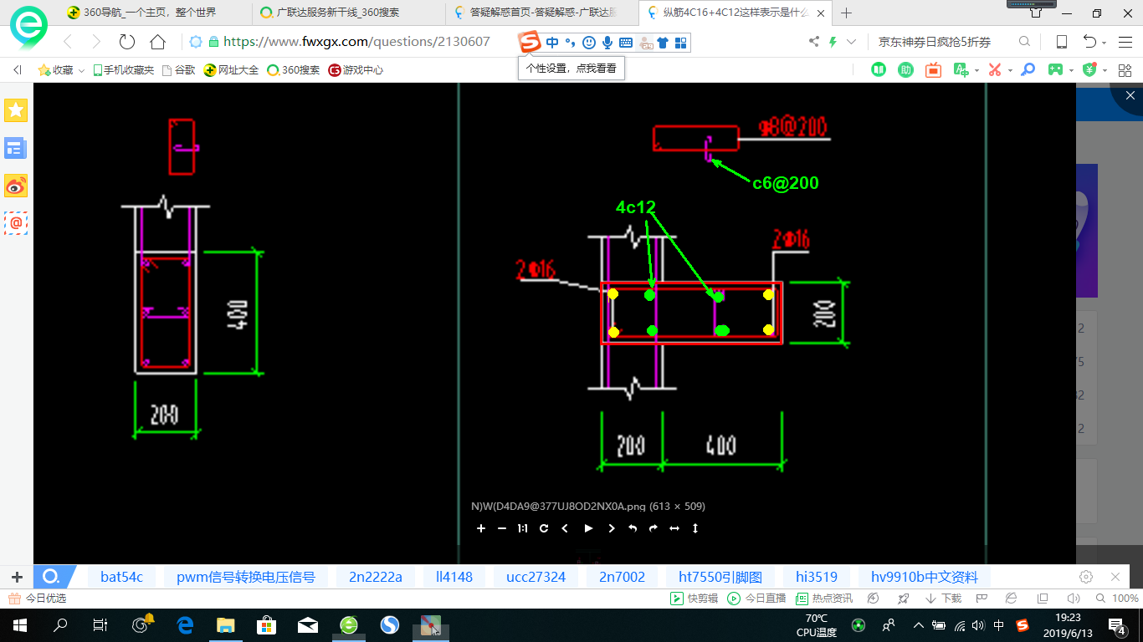The width and height of the screenshot is (1143, 642).
Task: Open 下载 downloads in status bar
Action: coord(942,599)
